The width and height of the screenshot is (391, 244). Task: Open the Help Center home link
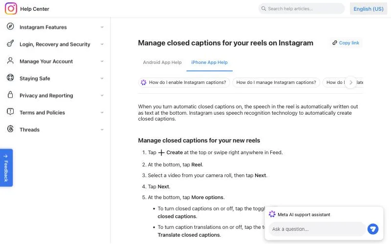(x=35, y=9)
